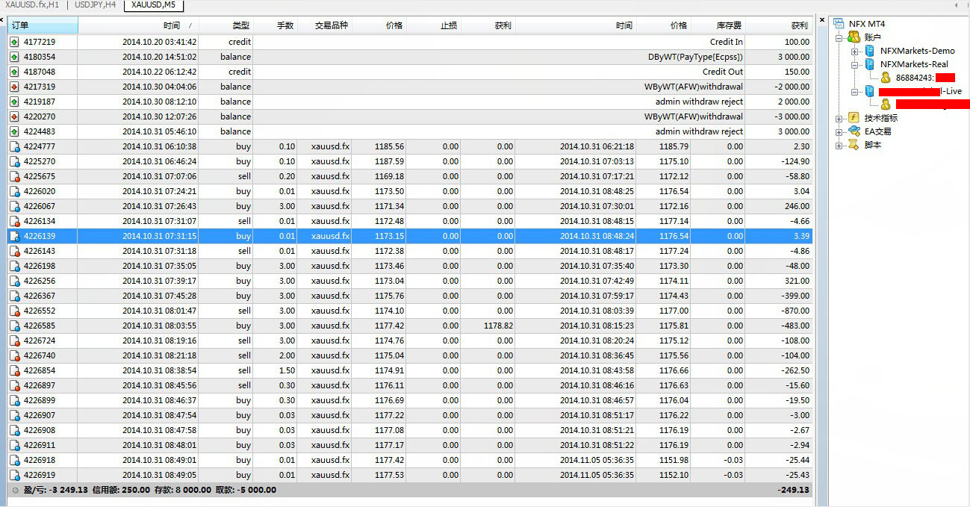The height and width of the screenshot is (507, 970).
Task: Click buy order icon of 4226020
Action: (x=14, y=191)
